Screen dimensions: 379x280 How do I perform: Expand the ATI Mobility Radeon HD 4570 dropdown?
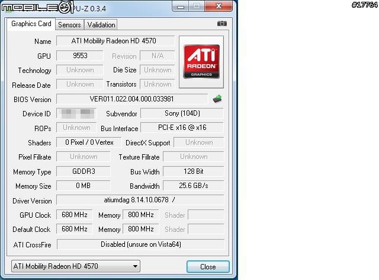(76, 266)
